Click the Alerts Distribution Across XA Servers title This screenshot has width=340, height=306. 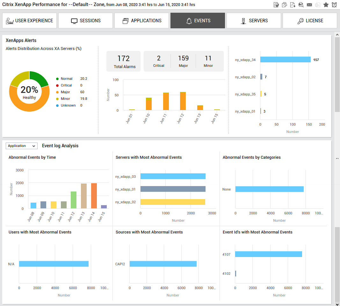(x=44, y=49)
